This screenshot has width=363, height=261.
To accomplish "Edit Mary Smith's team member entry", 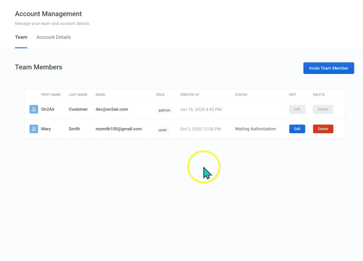I will (297, 129).
